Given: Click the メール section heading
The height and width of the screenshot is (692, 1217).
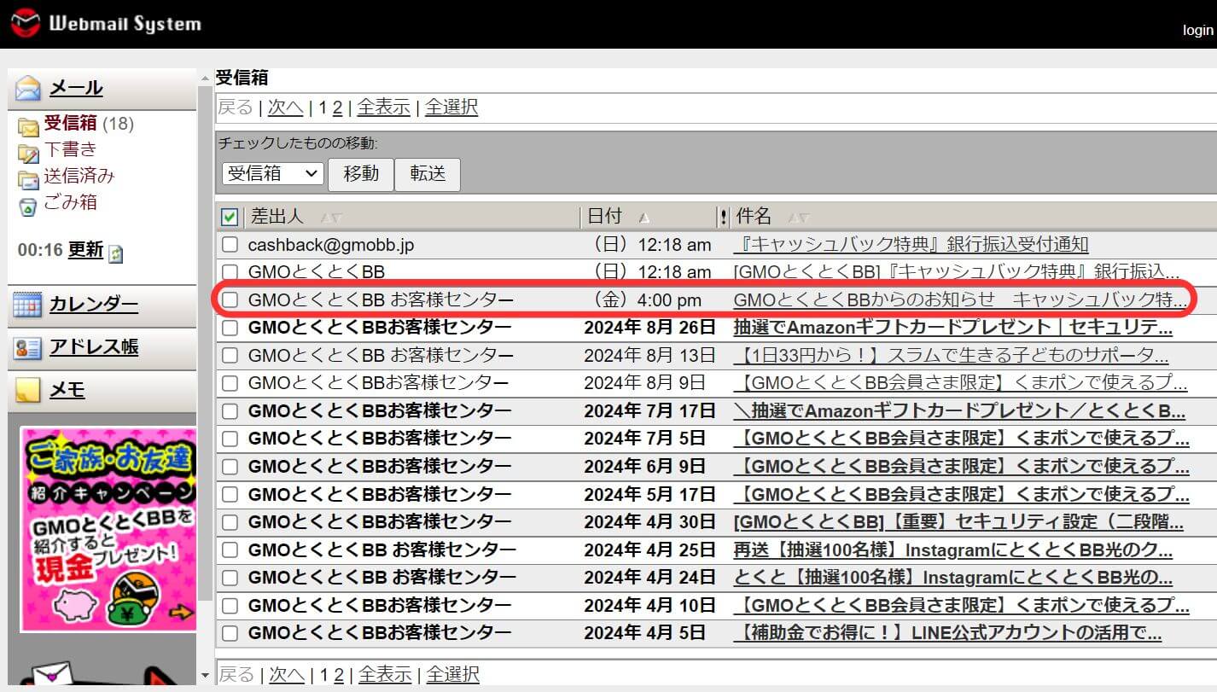Looking at the screenshot, I should coord(74,86).
